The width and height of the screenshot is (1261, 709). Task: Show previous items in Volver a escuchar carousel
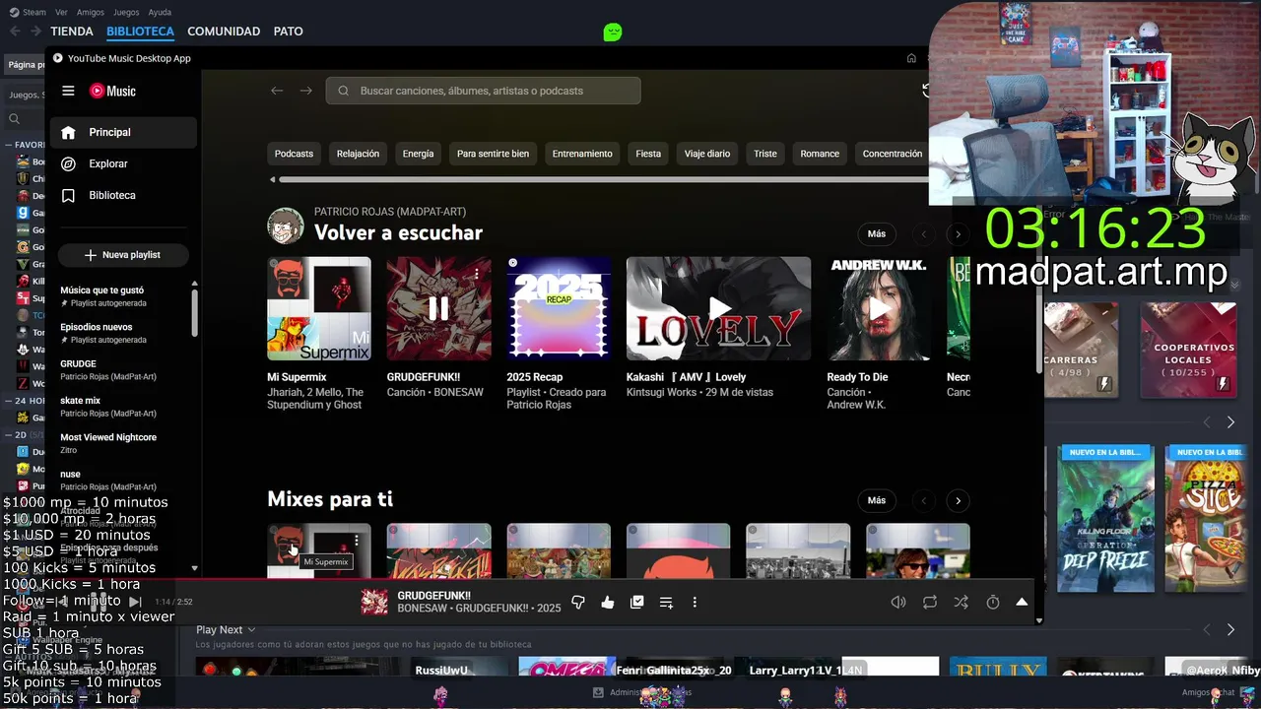pyautogui.click(x=924, y=234)
